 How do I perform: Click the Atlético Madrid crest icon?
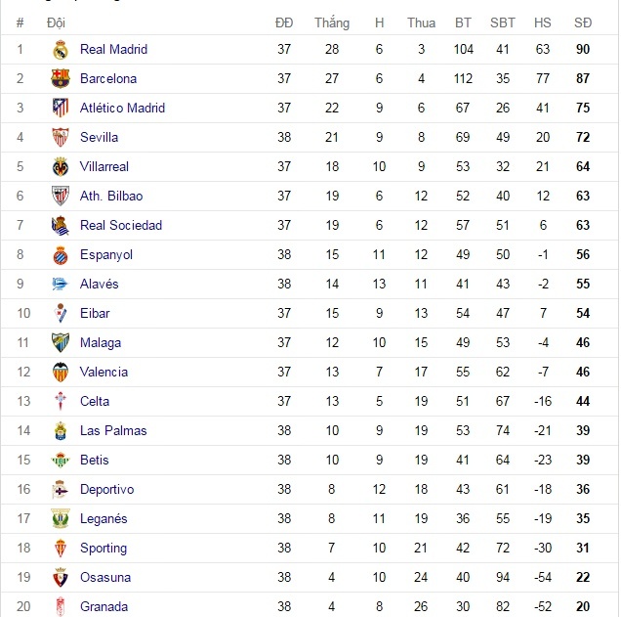(x=61, y=109)
